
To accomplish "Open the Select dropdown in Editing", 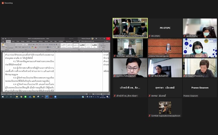I will pos(103,48).
